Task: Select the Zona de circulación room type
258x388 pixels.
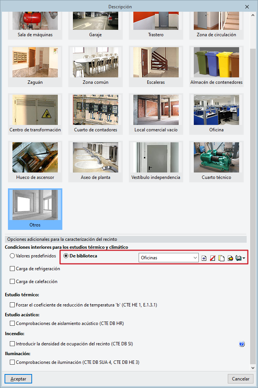Action: coord(216,25)
